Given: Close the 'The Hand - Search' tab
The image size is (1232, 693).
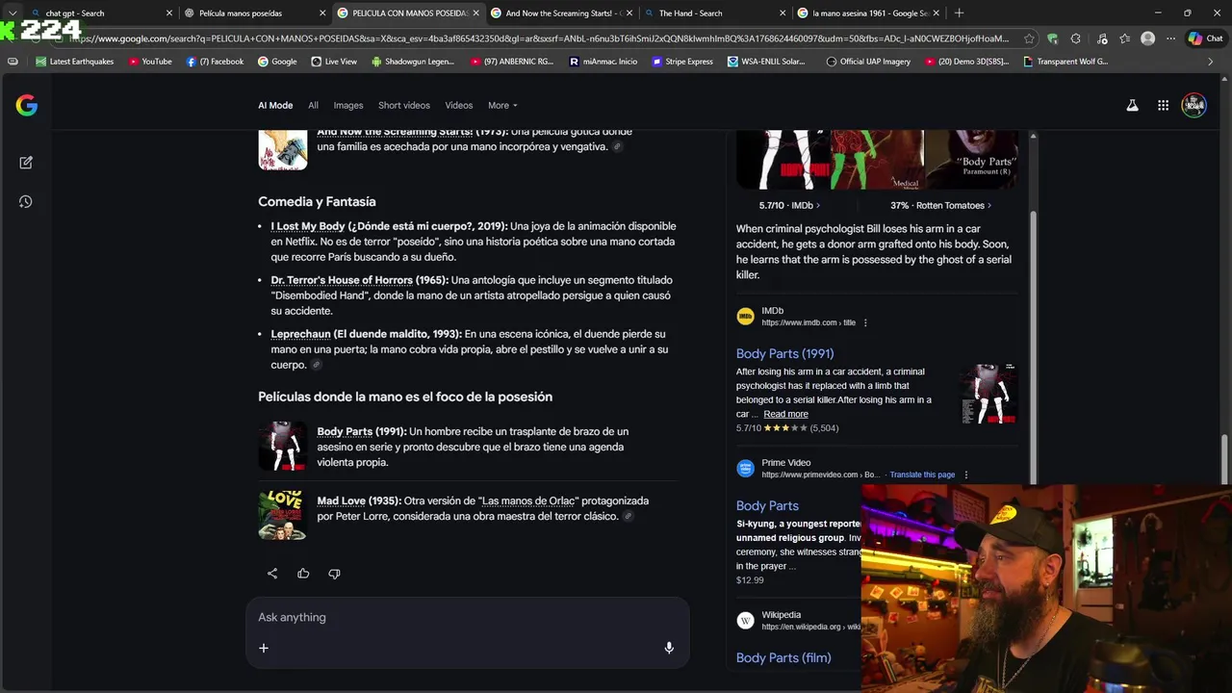Looking at the screenshot, I should pyautogui.click(x=783, y=13).
